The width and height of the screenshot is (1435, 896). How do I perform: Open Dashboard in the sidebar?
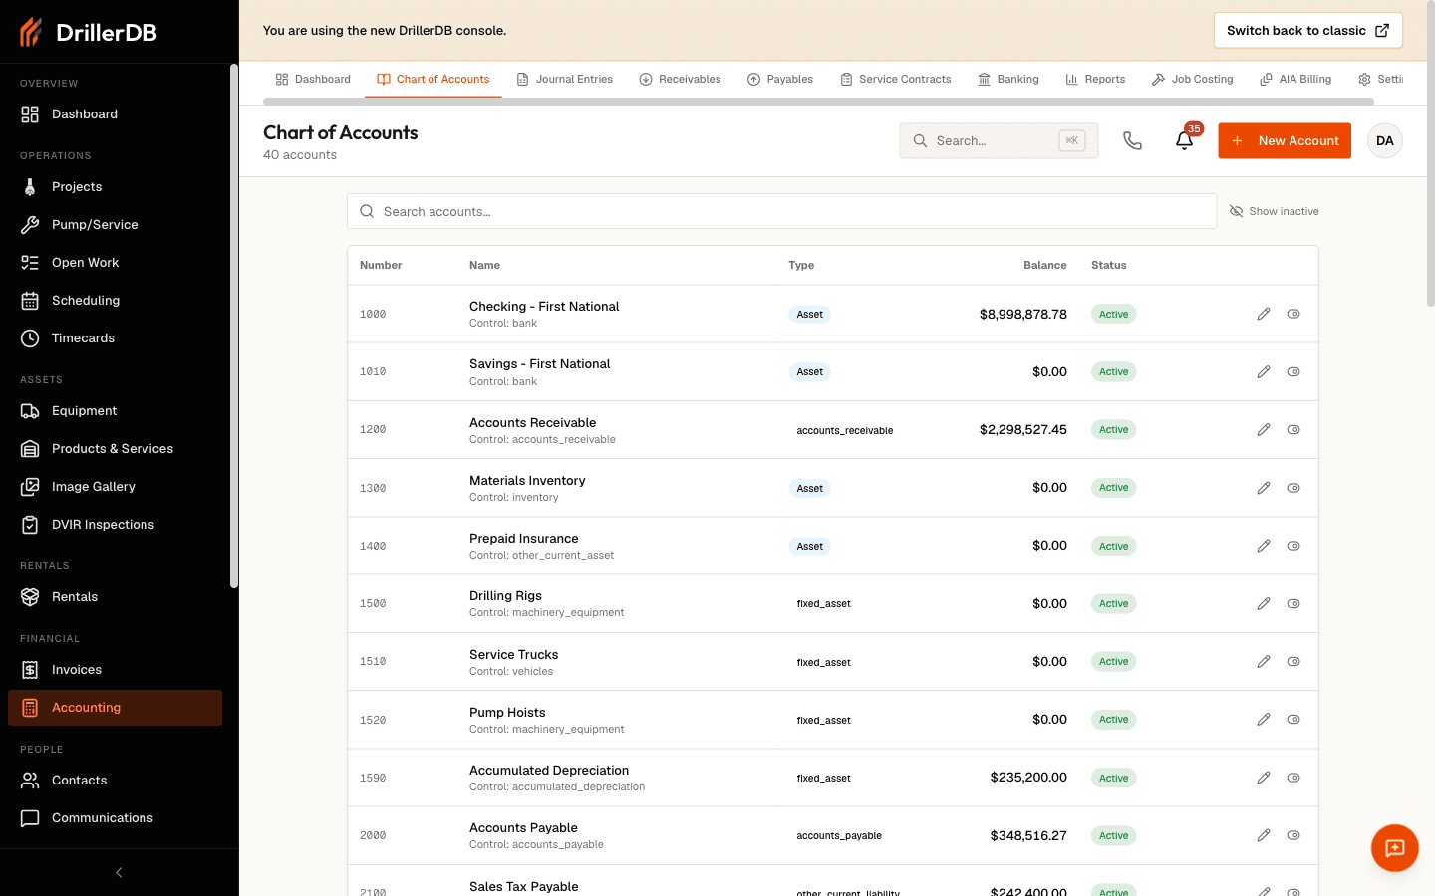pyautogui.click(x=115, y=114)
